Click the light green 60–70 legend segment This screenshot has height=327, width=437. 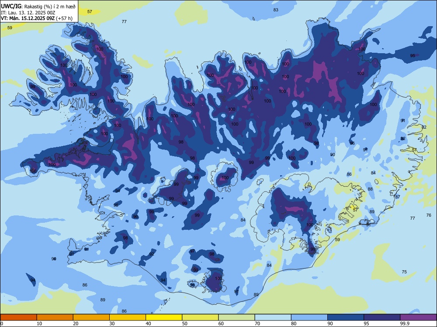[236, 317]
